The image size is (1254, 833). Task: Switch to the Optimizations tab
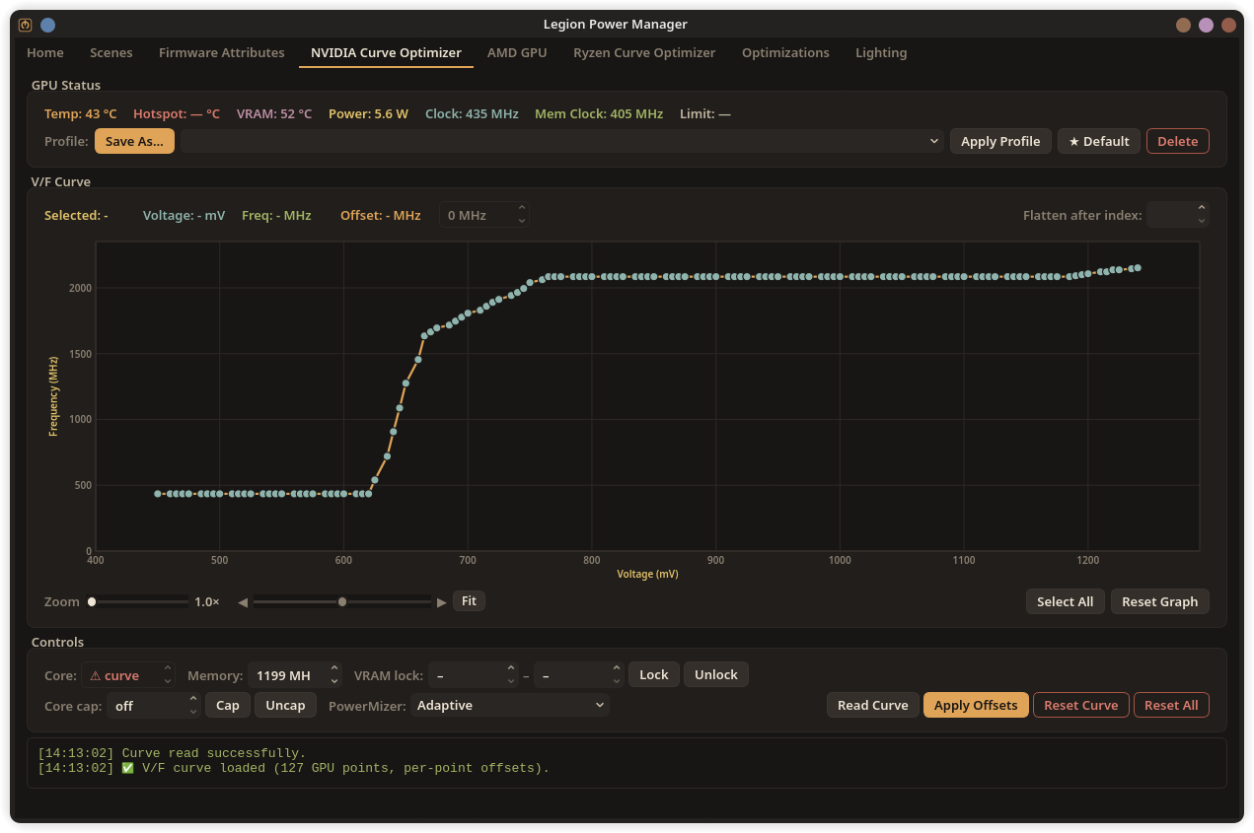pos(785,53)
